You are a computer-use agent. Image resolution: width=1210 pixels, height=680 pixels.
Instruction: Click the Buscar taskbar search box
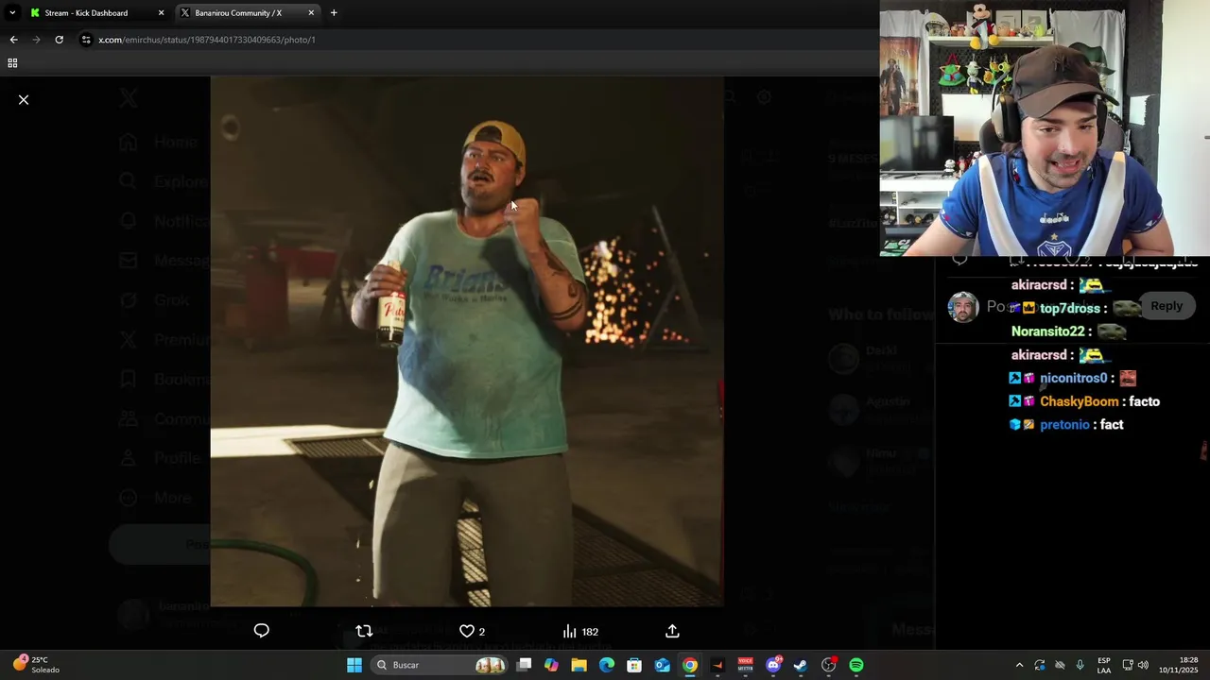[x=440, y=665]
